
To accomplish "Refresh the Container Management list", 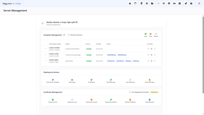I will coord(64,35).
